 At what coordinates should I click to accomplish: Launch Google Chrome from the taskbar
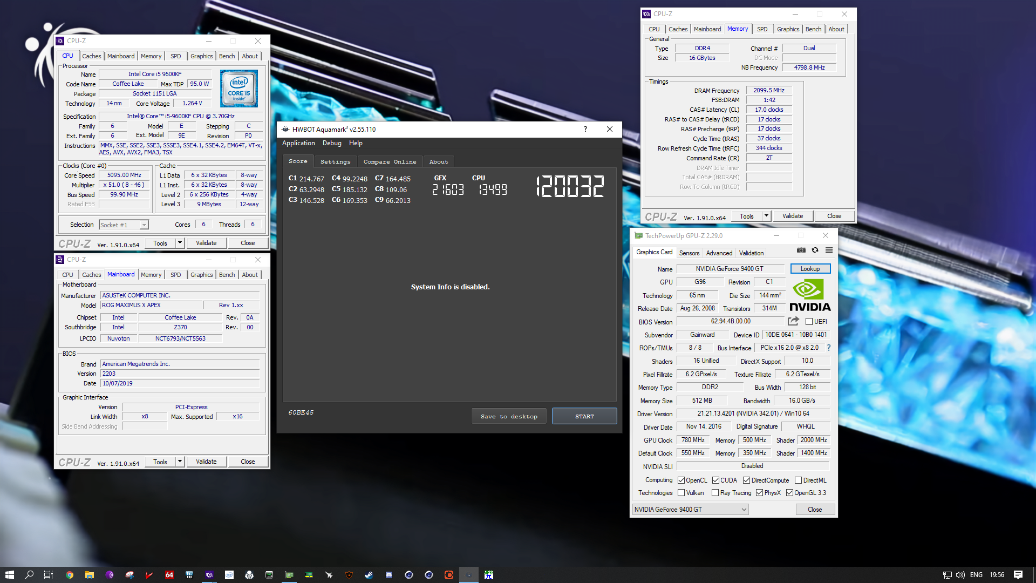coord(70,575)
